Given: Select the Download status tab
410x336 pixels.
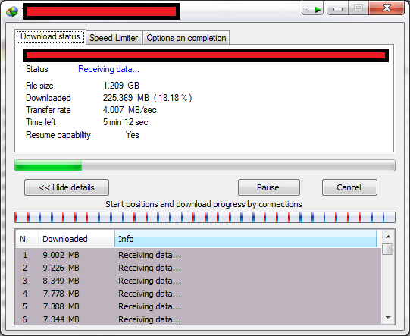Looking at the screenshot, I should [50, 36].
